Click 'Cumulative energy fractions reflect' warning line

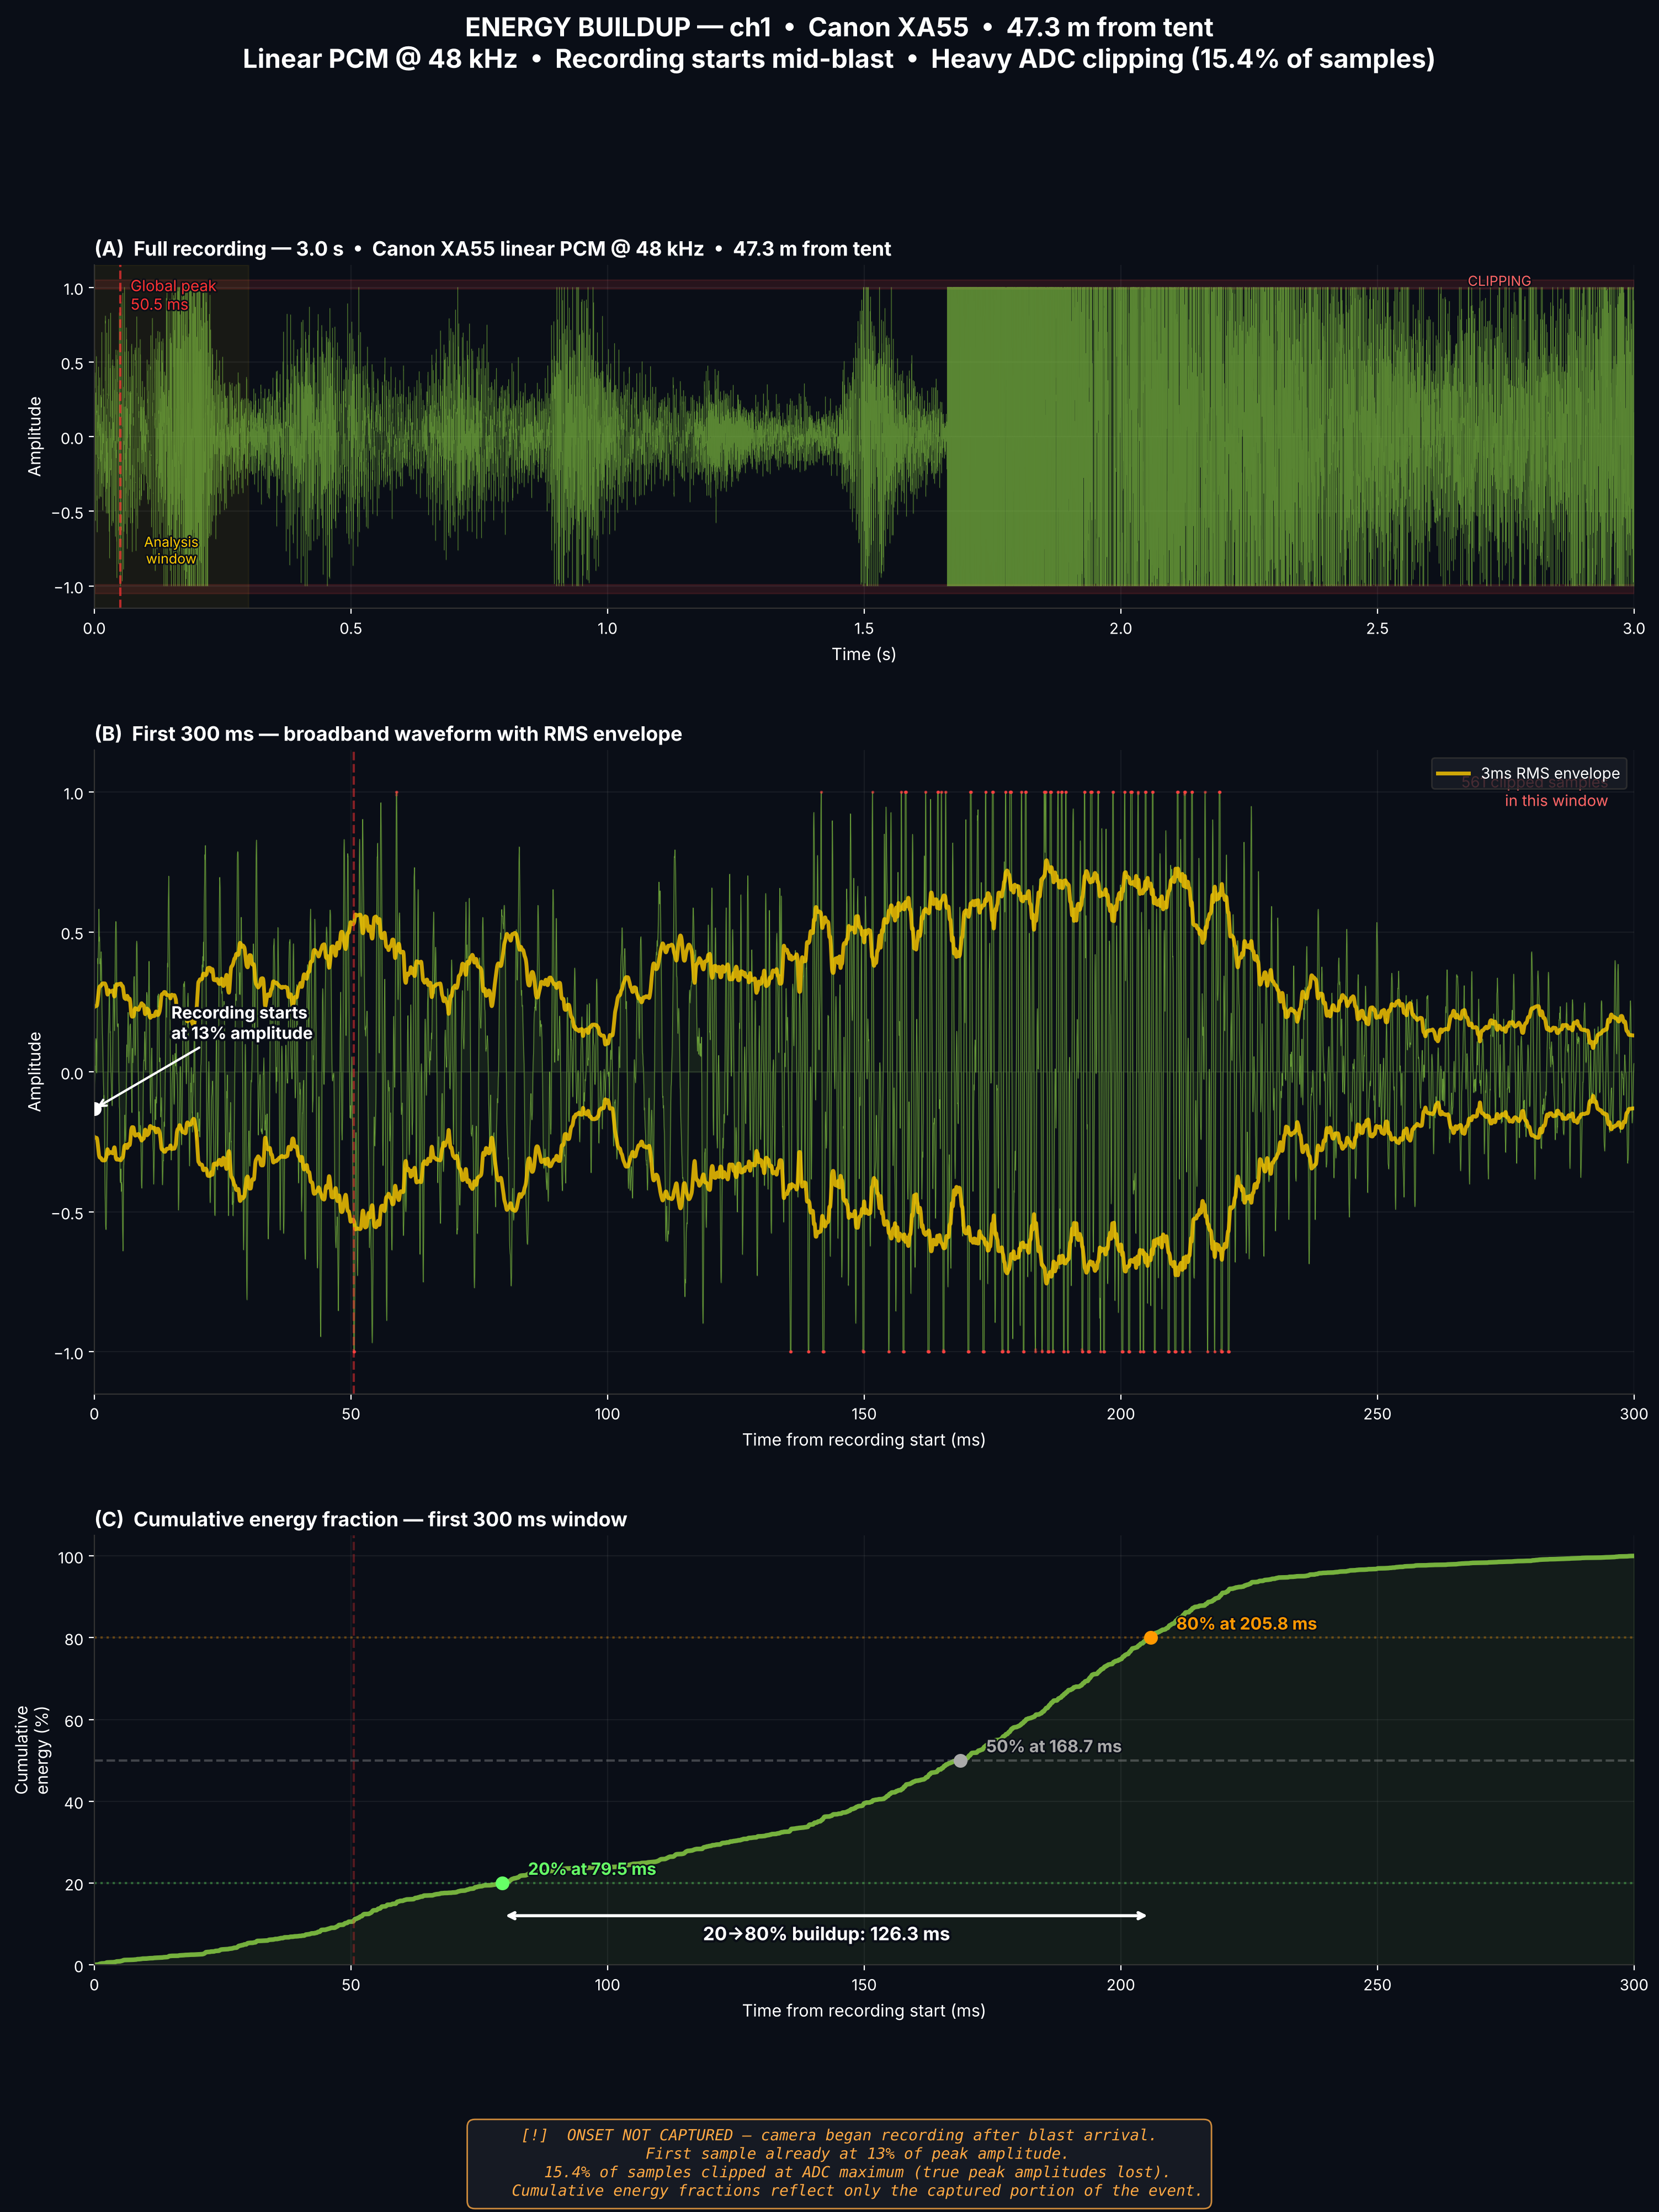tap(857, 2190)
